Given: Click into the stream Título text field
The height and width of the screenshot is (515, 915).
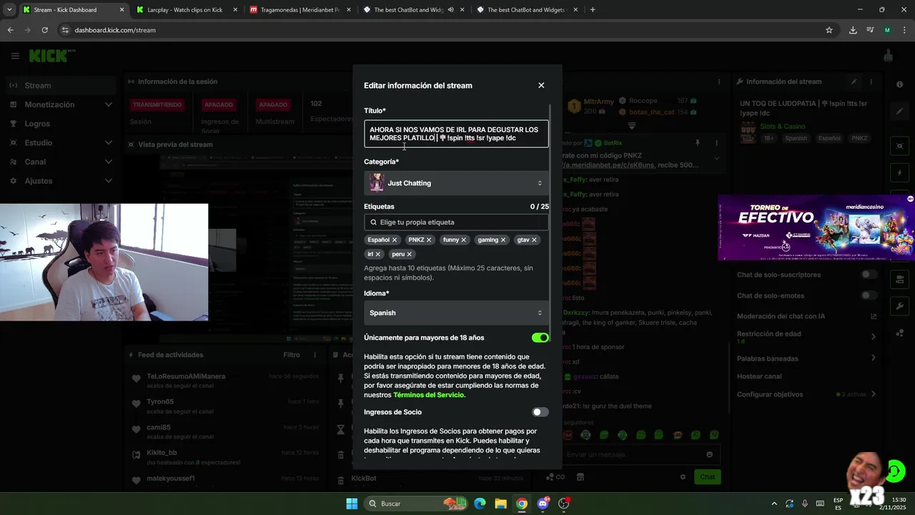Looking at the screenshot, I should click(x=456, y=134).
